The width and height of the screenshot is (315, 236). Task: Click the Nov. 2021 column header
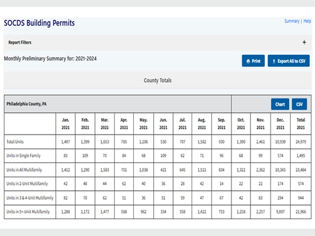[x=260, y=124]
